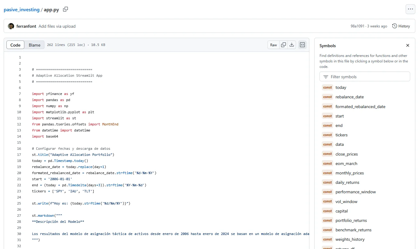Download the raw file
The image size is (419, 249).
[x=292, y=45]
